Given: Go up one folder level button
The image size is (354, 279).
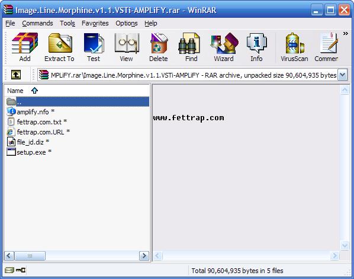Looking at the screenshot, I should click(x=16, y=75).
